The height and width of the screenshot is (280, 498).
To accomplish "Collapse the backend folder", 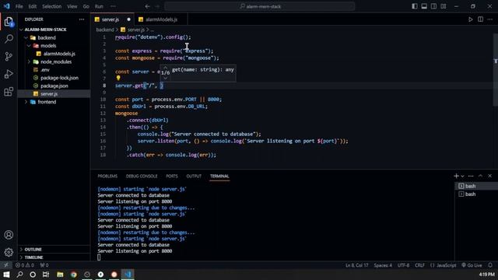I will pos(26,38).
